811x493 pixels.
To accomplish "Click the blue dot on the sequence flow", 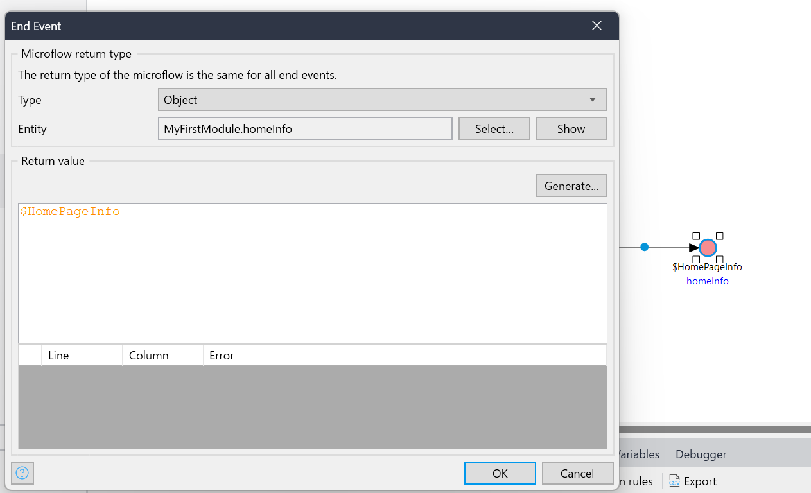I will point(645,247).
